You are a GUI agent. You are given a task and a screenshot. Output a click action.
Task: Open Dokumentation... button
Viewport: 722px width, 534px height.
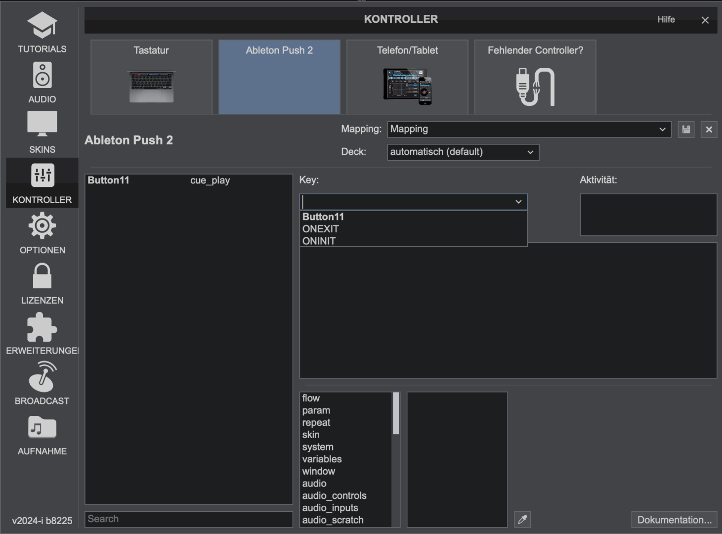click(x=674, y=520)
